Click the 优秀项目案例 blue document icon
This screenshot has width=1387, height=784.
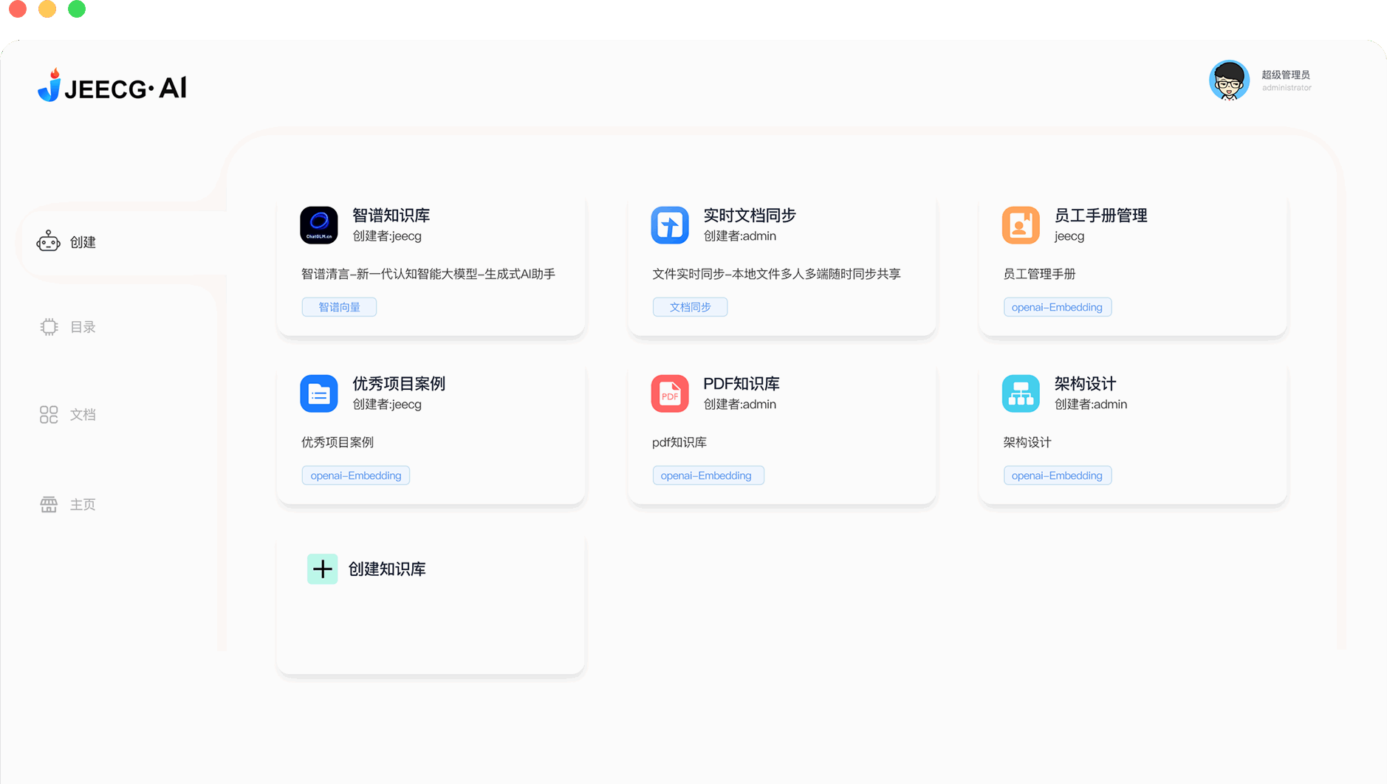coord(318,393)
